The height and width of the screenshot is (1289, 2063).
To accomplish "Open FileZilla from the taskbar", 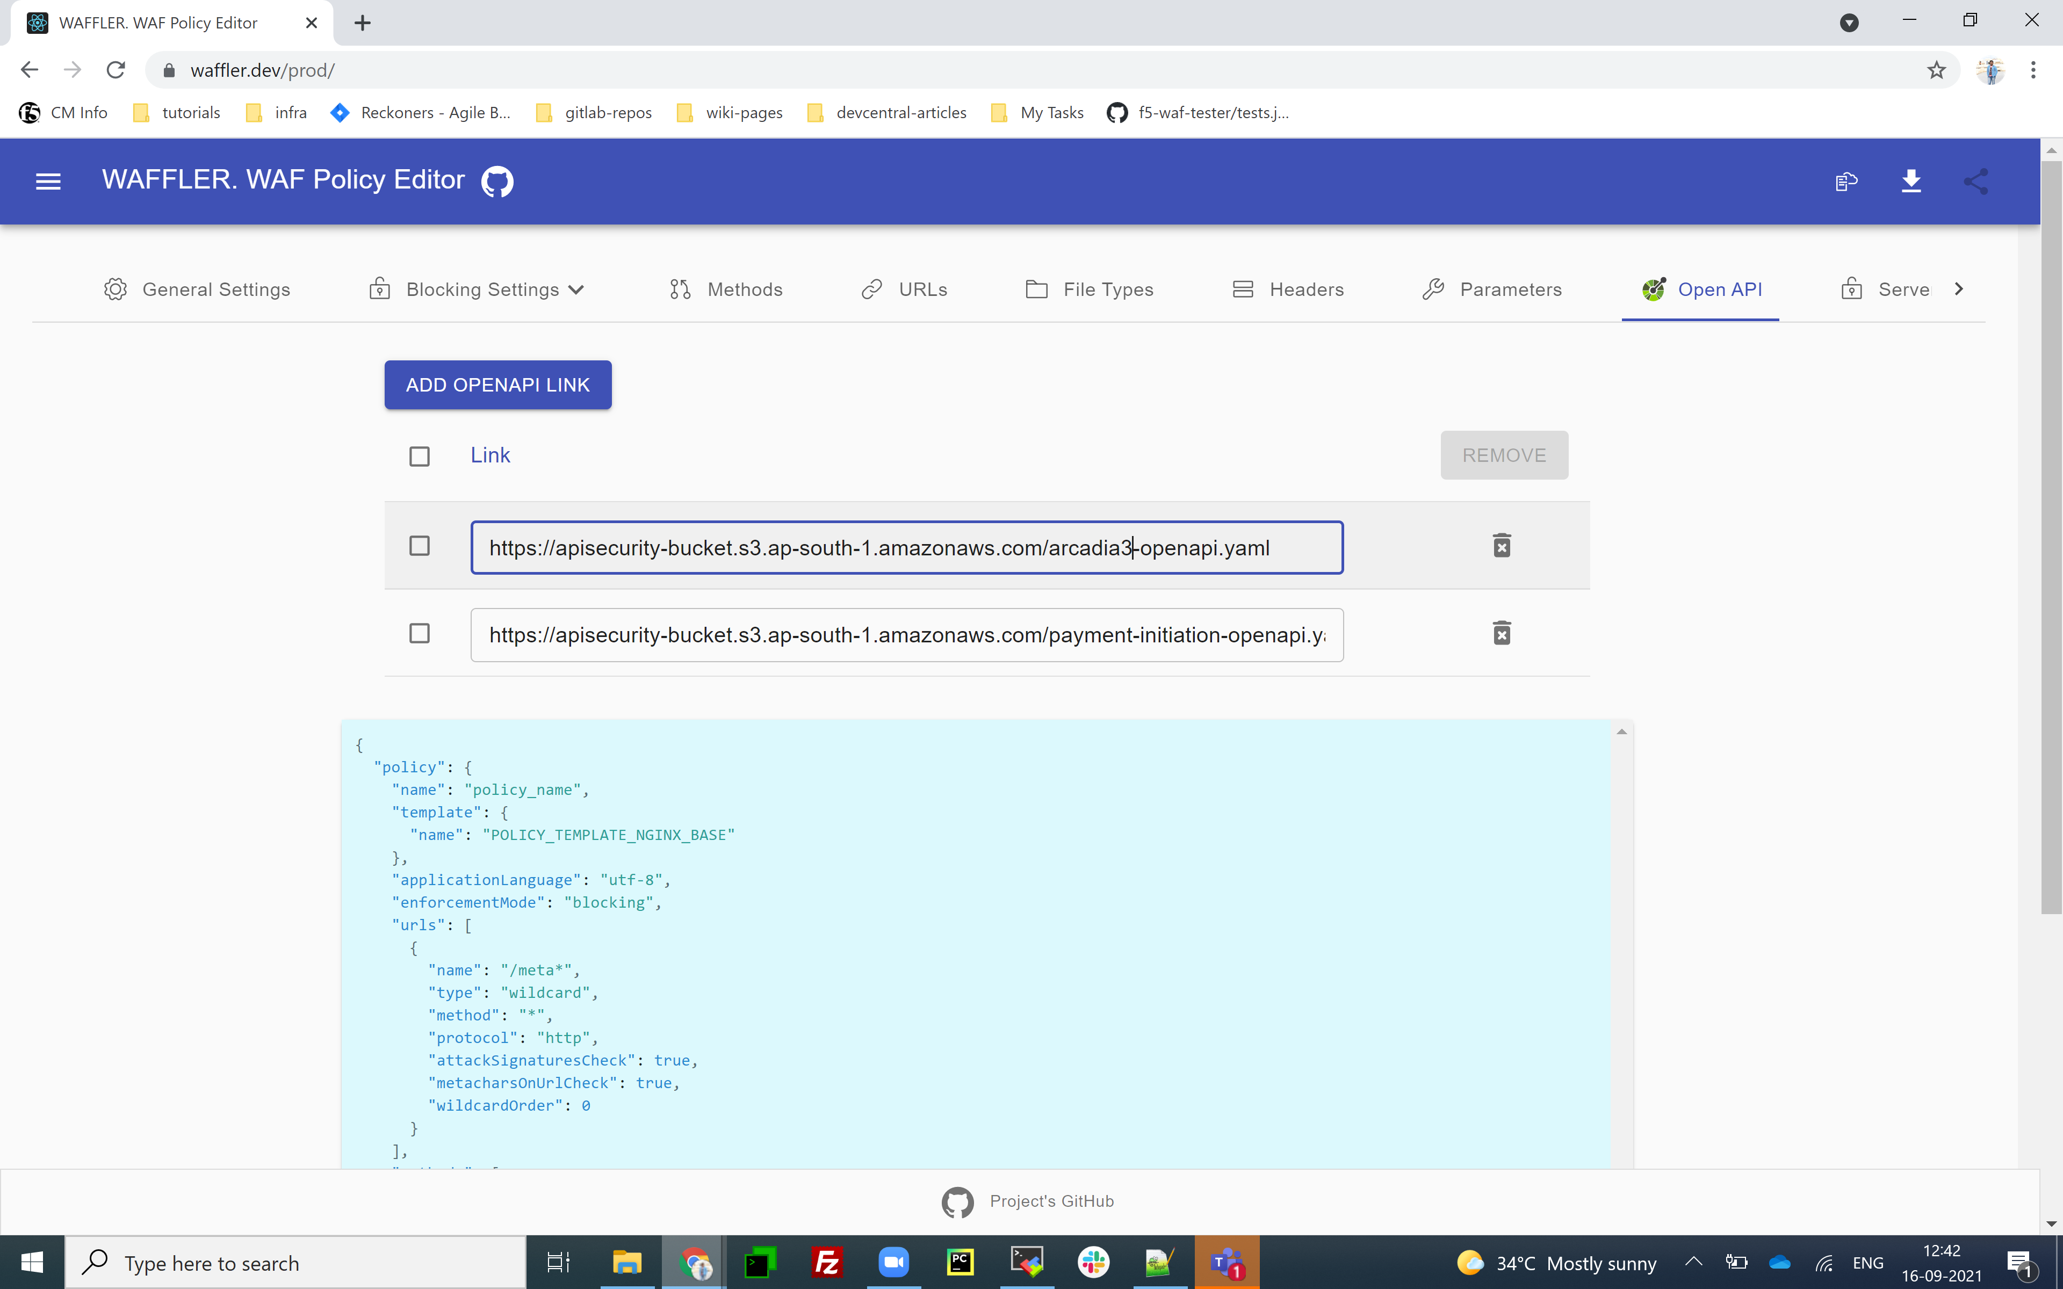I will 827,1263.
